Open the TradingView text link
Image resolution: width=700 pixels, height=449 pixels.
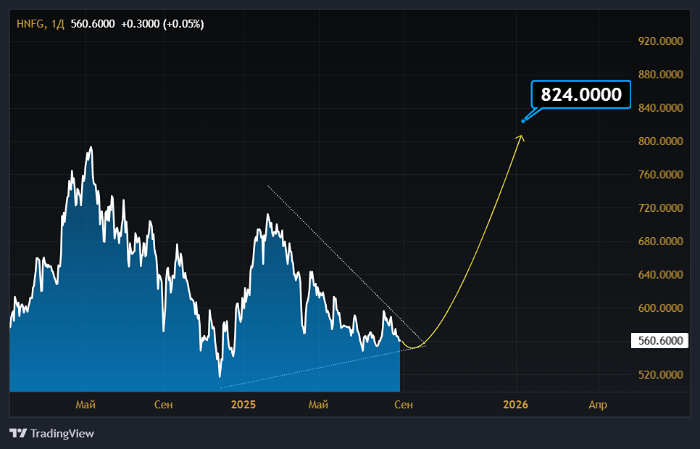(62, 433)
